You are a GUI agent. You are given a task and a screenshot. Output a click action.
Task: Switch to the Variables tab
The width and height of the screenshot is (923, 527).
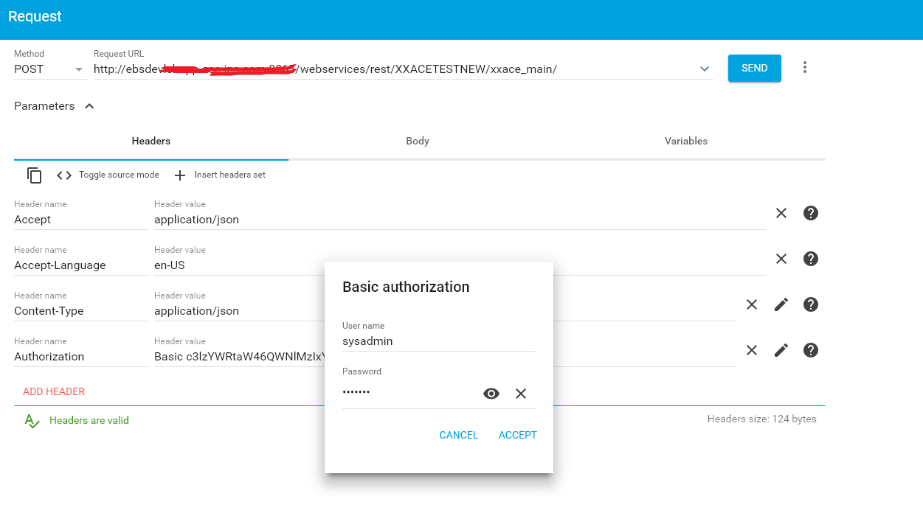[685, 141]
